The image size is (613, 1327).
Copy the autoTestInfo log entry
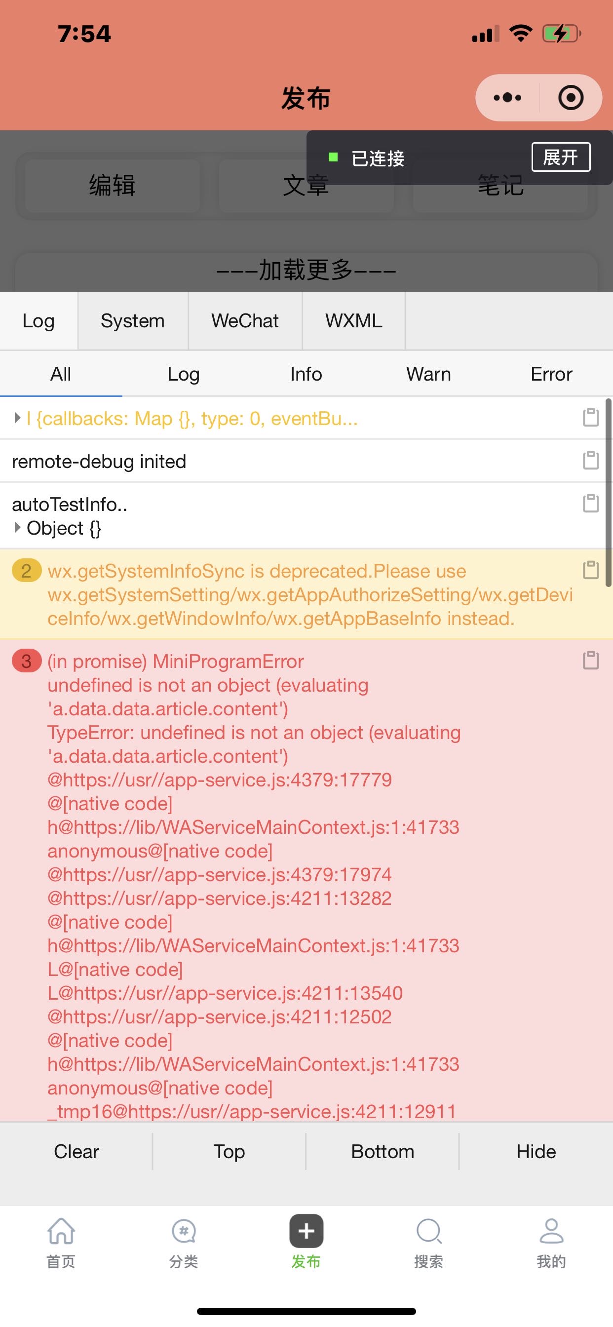[590, 503]
